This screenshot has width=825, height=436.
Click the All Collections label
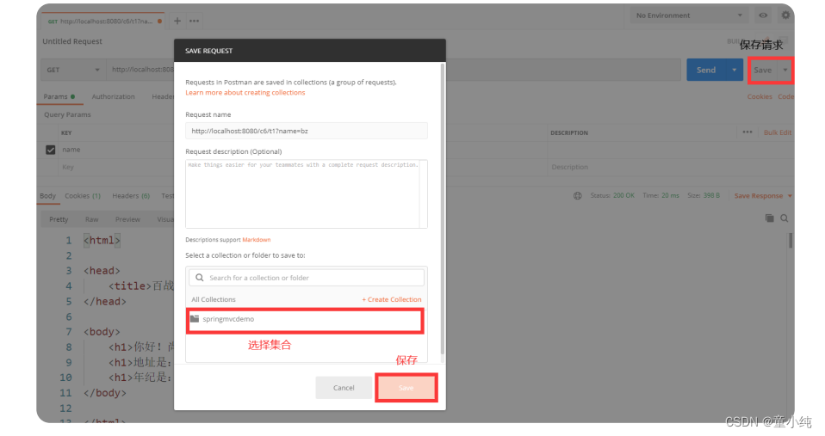point(213,299)
